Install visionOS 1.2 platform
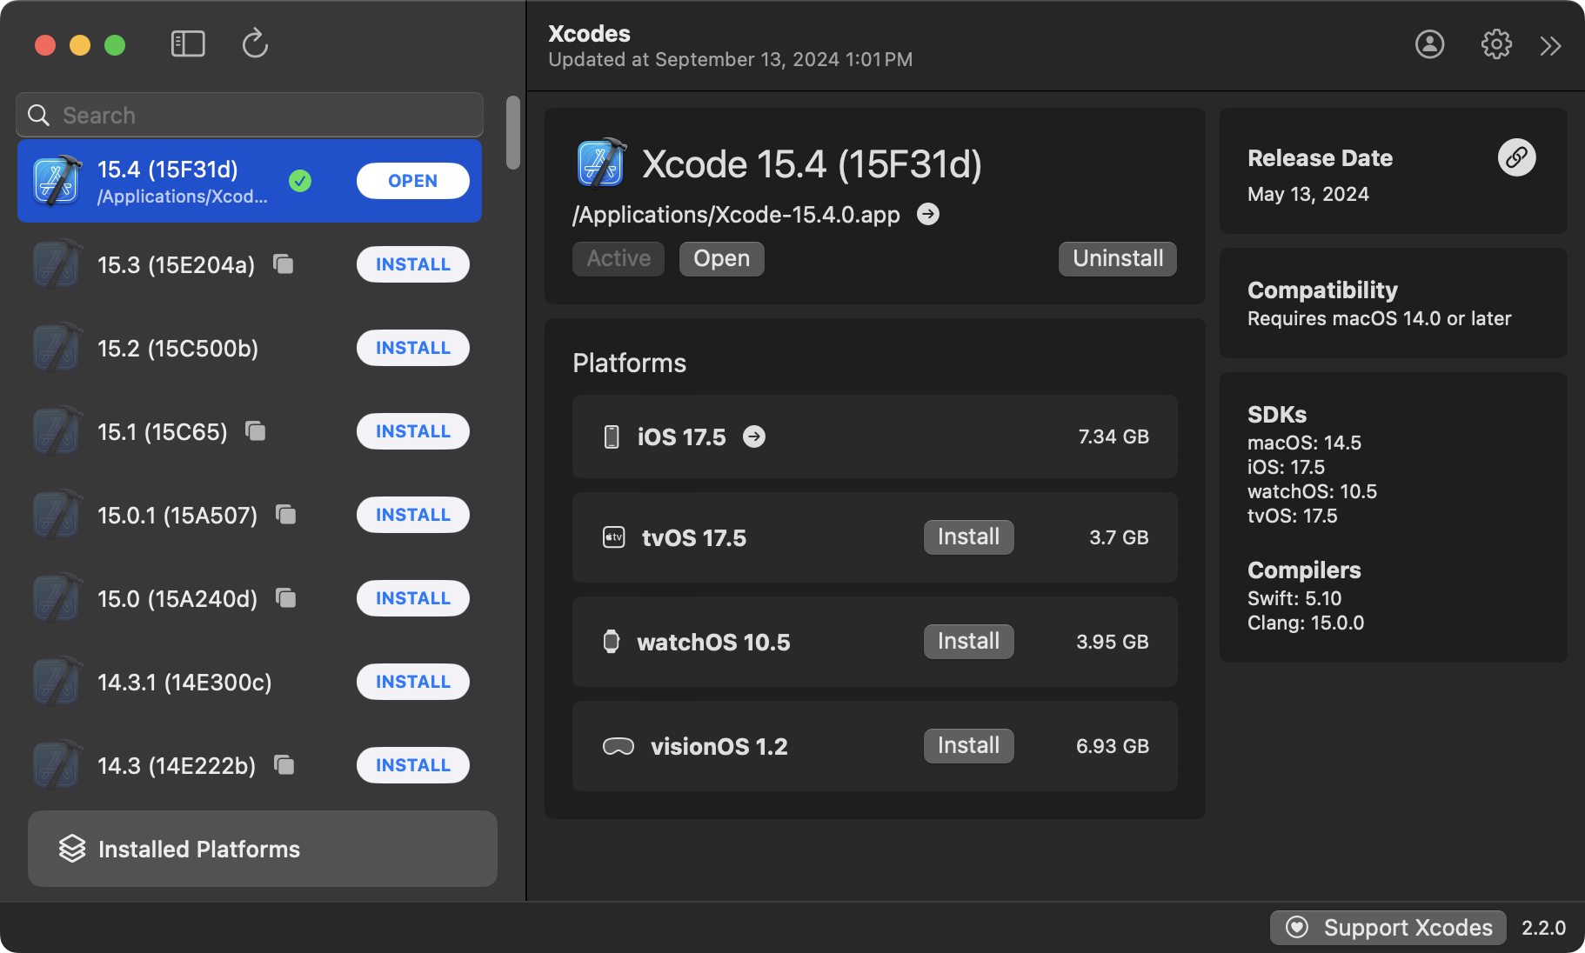 pyautogui.click(x=968, y=746)
